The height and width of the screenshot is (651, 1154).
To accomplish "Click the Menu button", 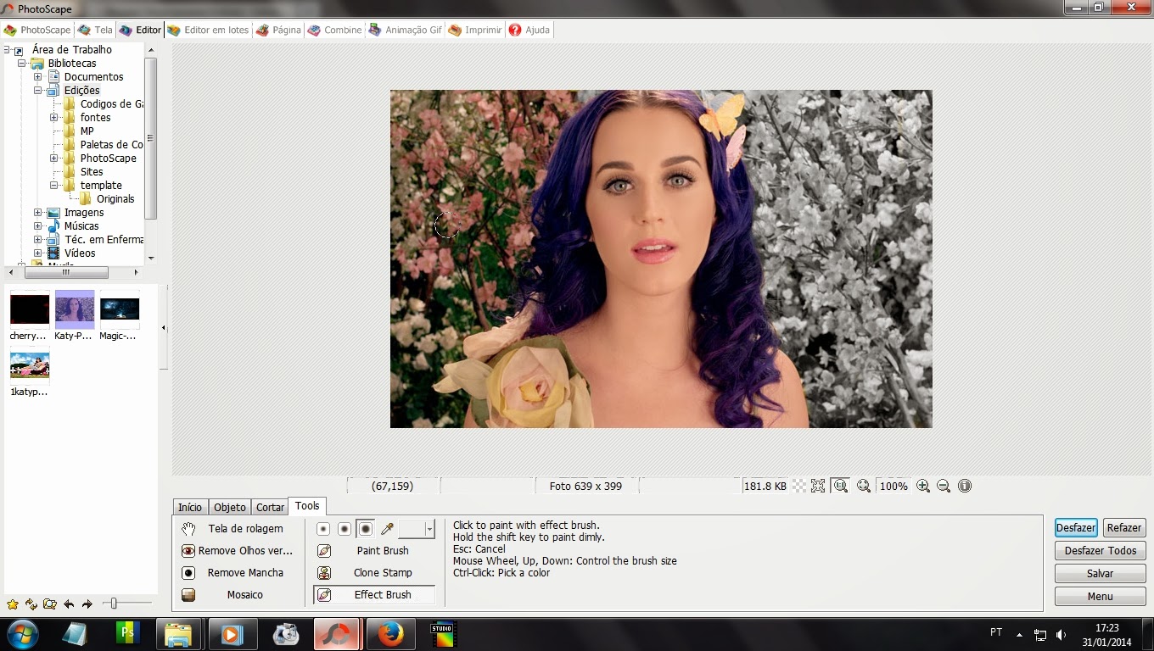I will (x=1101, y=597).
